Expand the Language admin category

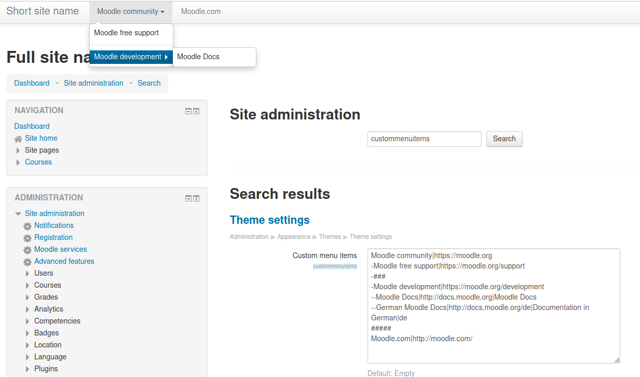click(28, 357)
